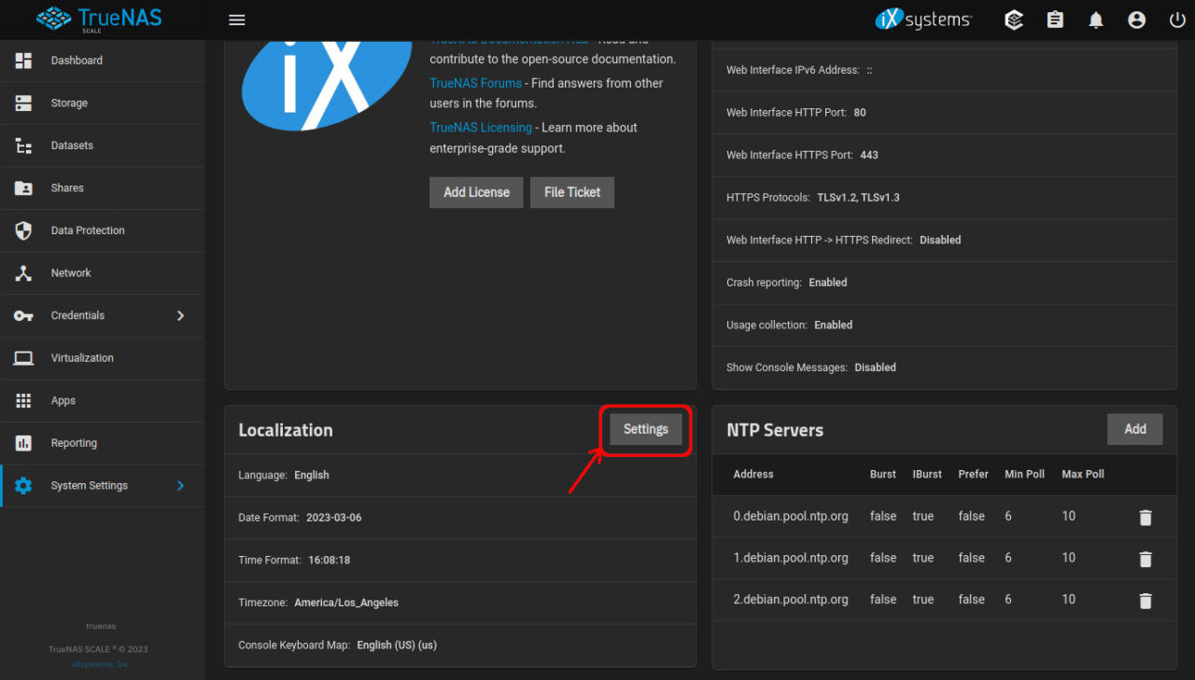Delete the 1.debian.pool.ntp.org NTP server
Image resolution: width=1195 pixels, height=680 pixels.
(x=1146, y=559)
